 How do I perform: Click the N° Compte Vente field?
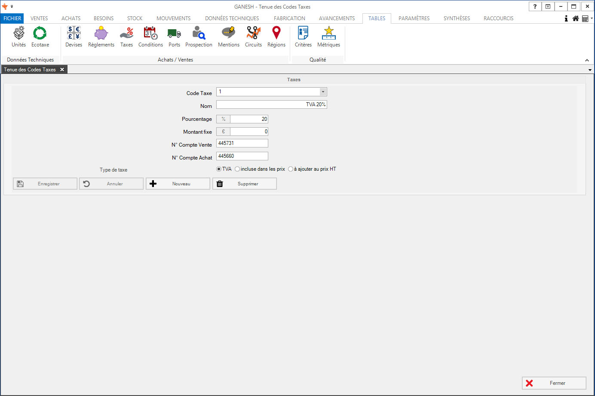pyautogui.click(x=242, y=143)
